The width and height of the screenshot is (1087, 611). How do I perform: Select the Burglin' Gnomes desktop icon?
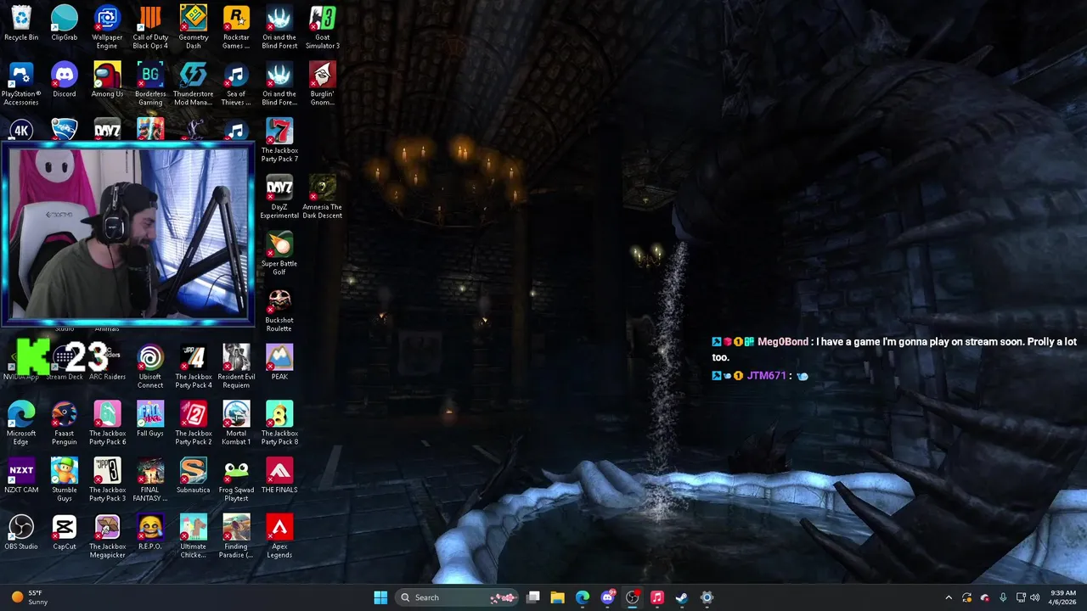pyautogui.click(x=323, y=84)
